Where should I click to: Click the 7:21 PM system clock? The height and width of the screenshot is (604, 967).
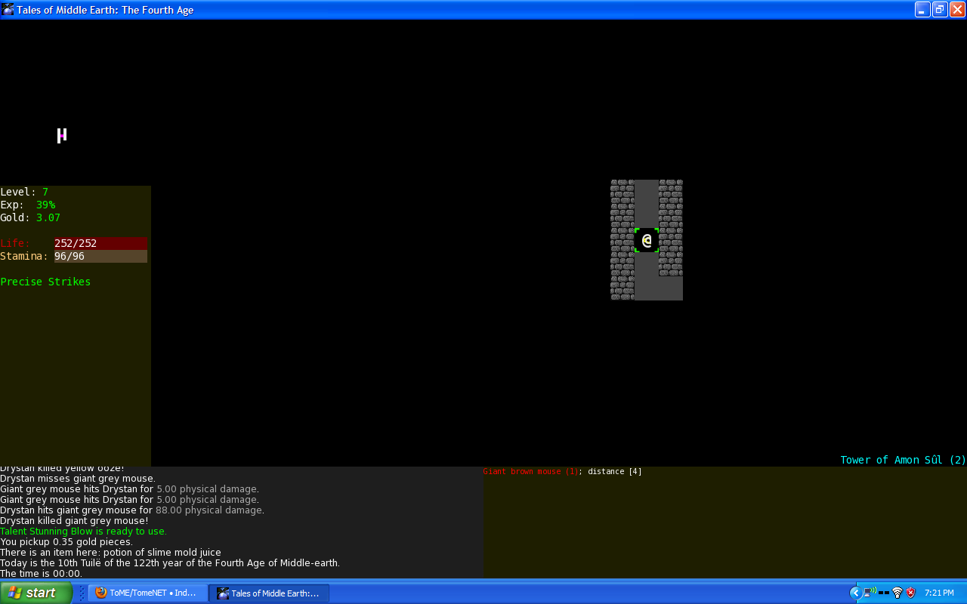(939, 593)
